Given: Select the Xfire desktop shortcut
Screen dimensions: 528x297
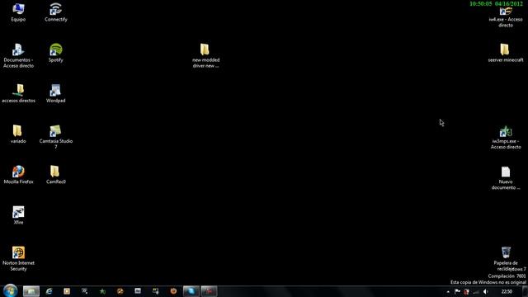Looking at the screenshot, I should tap(18, 215).
